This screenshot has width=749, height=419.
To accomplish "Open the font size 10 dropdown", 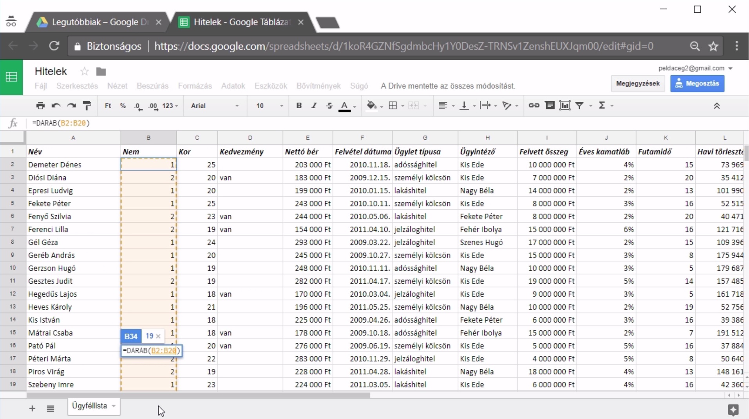I will 270,105.
